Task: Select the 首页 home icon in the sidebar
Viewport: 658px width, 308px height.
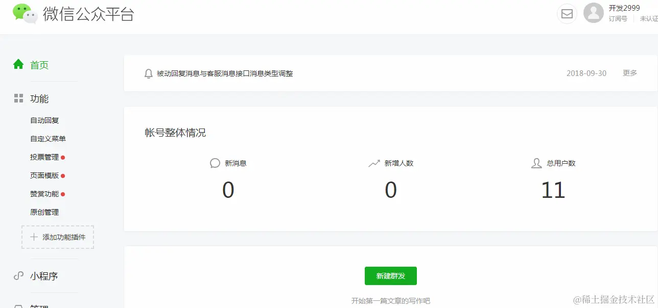Action: click(18, 65)
